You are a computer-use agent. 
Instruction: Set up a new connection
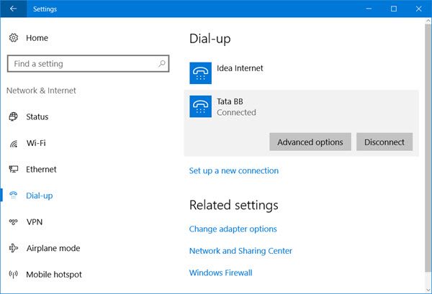click(233, 171)
